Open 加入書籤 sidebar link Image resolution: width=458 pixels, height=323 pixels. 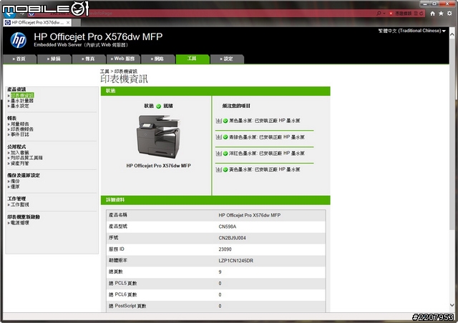coord(20,153)
